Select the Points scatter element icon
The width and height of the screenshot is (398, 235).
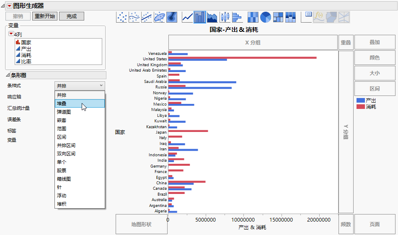pos(122,17)
